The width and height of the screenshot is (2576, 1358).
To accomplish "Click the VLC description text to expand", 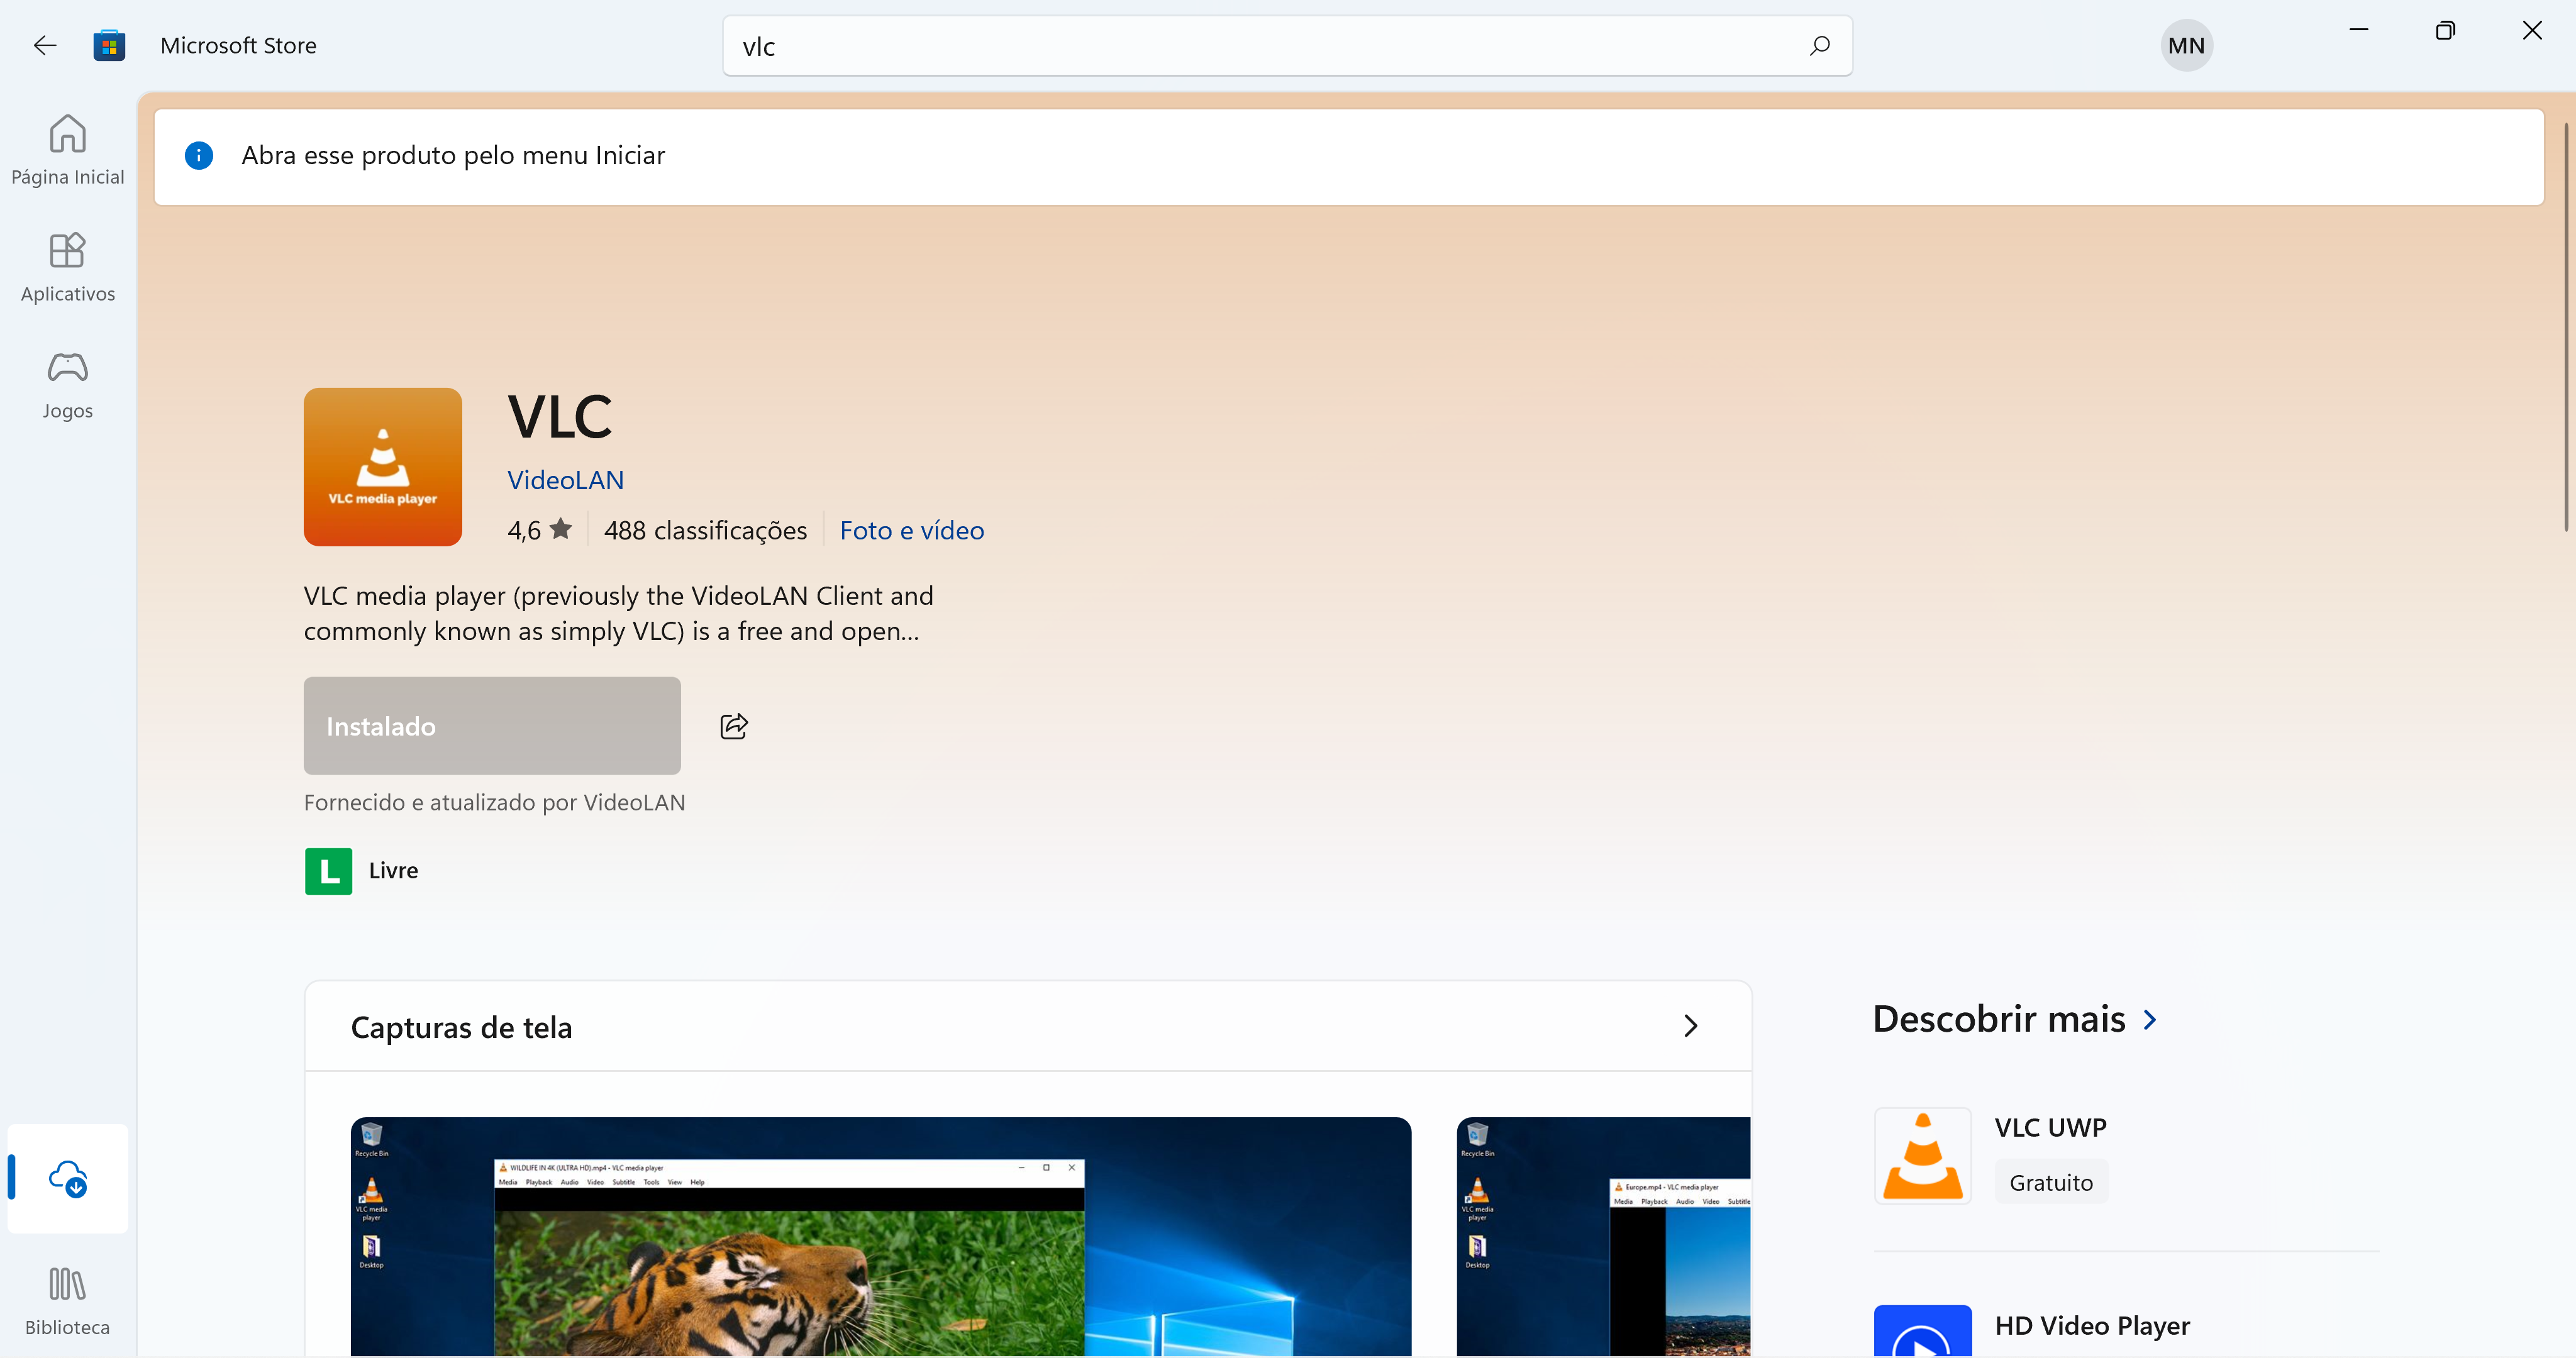I will coord(619,613).
